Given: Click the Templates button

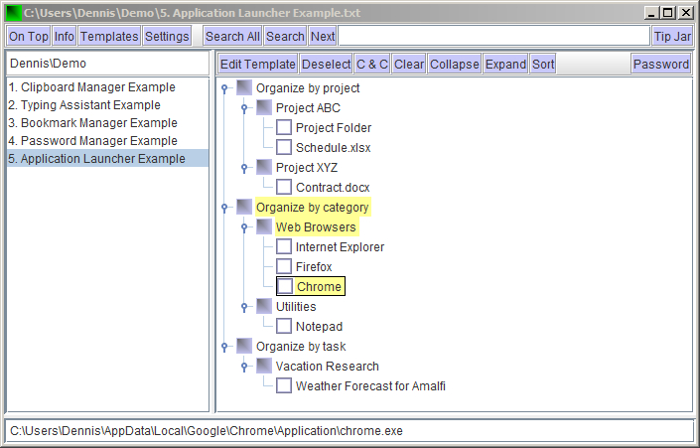Looking at the screenshot, I should 109,36.
